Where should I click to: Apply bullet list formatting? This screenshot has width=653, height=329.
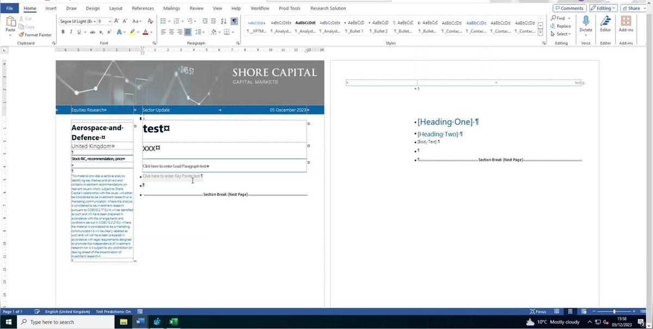(163, 21)
